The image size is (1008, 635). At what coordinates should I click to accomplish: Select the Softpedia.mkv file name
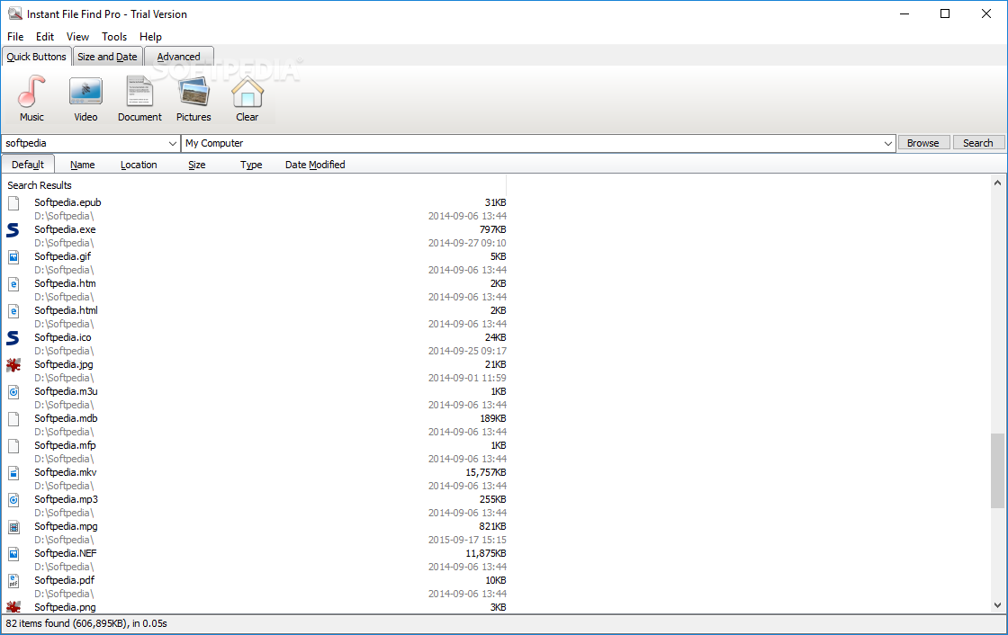(x=66, y=472)
